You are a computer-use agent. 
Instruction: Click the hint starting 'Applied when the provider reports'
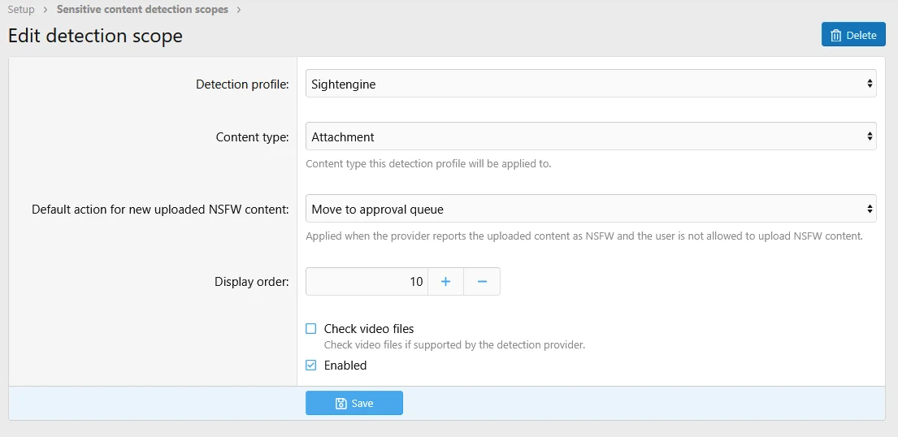584,236
